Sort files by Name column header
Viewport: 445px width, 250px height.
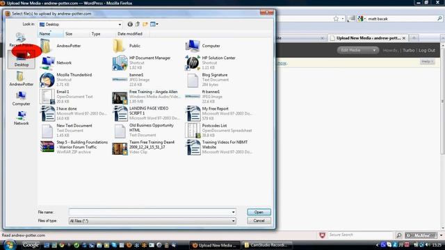51,34
